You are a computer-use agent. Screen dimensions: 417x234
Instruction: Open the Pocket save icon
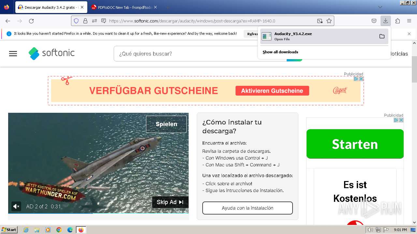[374, 21]
